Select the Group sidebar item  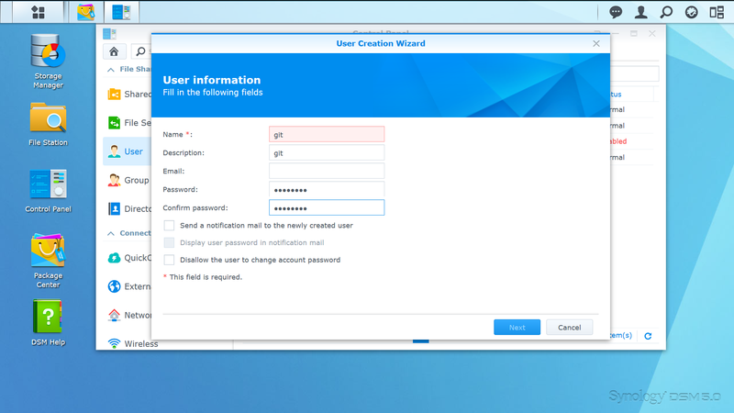coord(128,180)
